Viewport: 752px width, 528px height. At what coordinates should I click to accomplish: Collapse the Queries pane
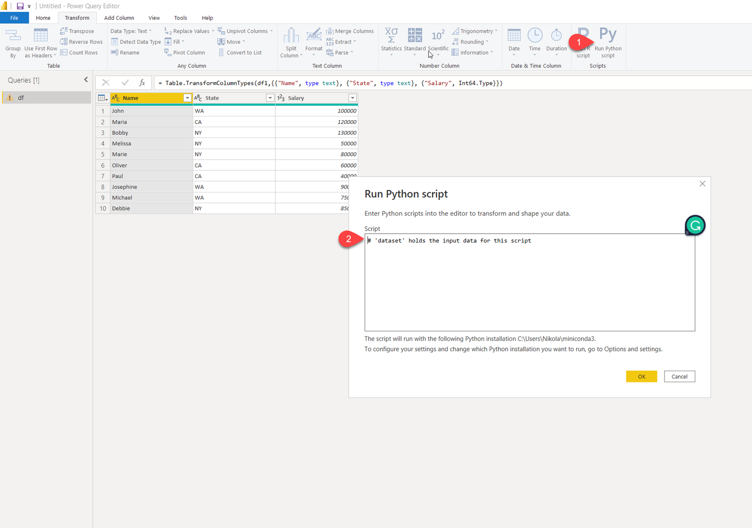86,80
